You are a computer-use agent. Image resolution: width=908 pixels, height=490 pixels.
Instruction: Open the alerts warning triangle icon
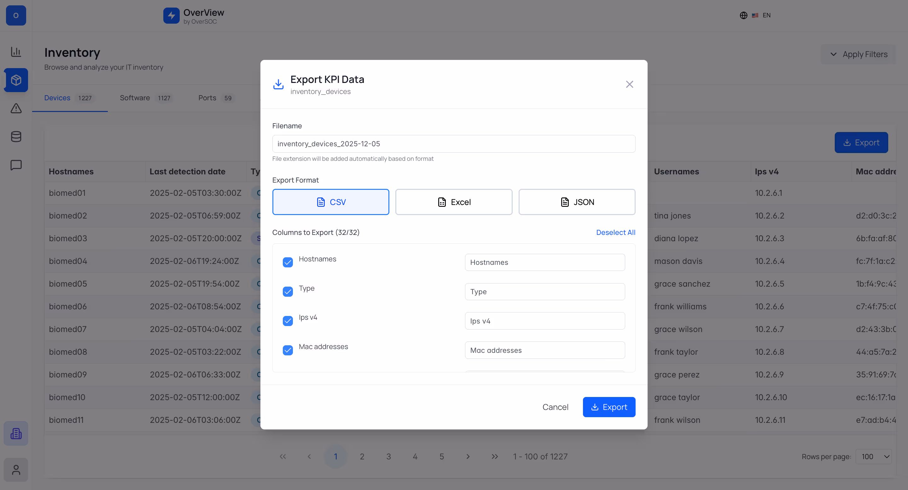point(16,108)
